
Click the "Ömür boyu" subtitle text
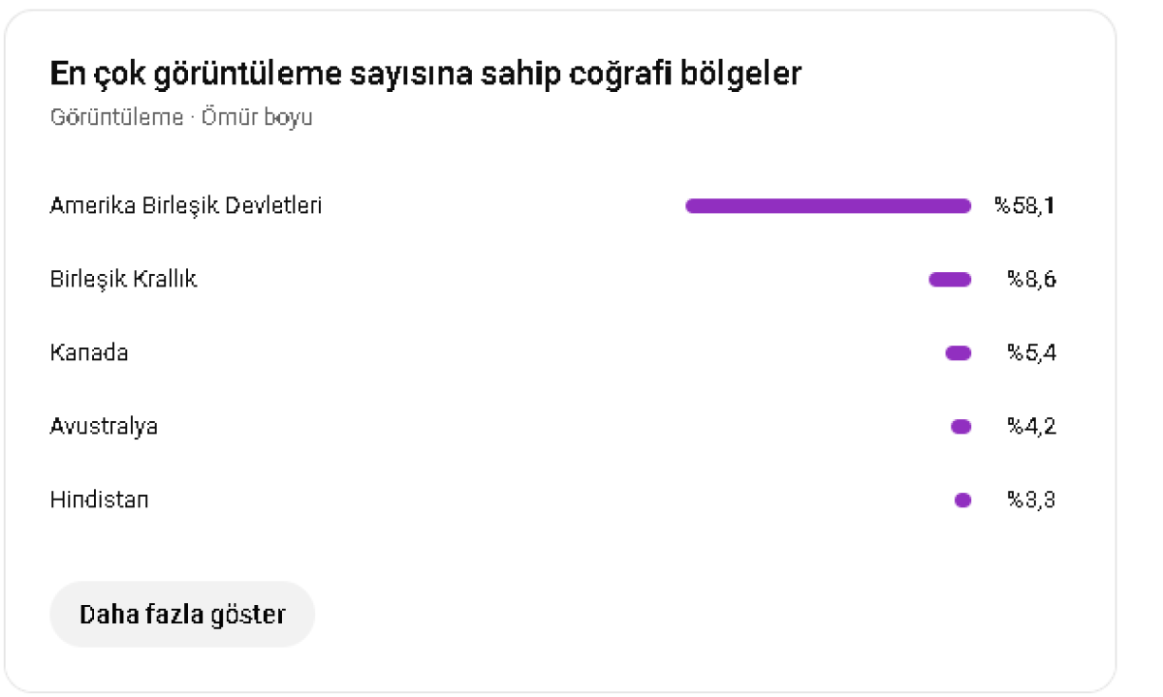[257, 117]
